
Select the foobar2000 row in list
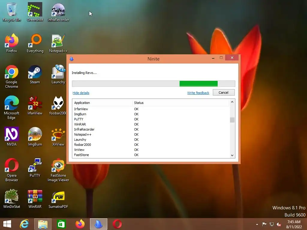pos(151,145)
